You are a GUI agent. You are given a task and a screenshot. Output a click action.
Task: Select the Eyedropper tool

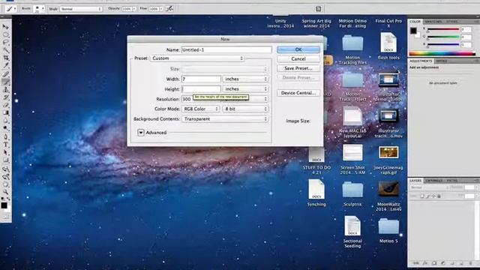tap(5, 65)
